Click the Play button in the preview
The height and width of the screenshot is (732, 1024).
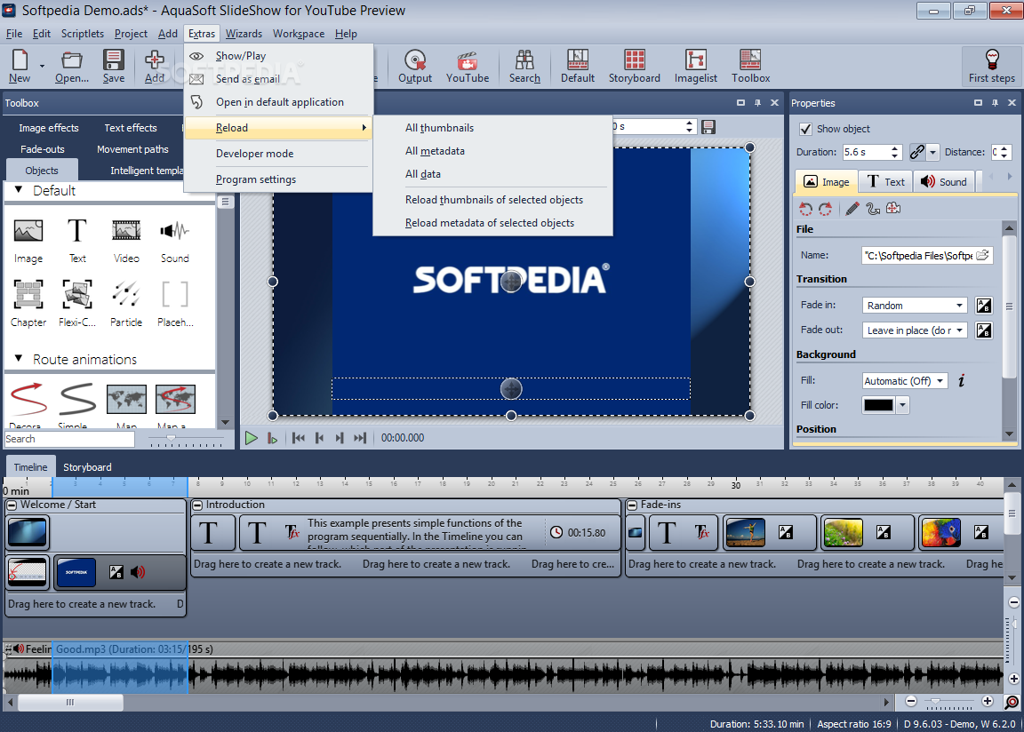click(251, 439)
